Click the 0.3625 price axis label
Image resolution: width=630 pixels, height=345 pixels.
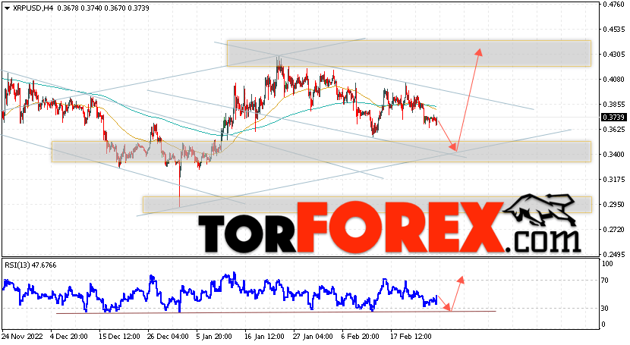pos(614,129)
